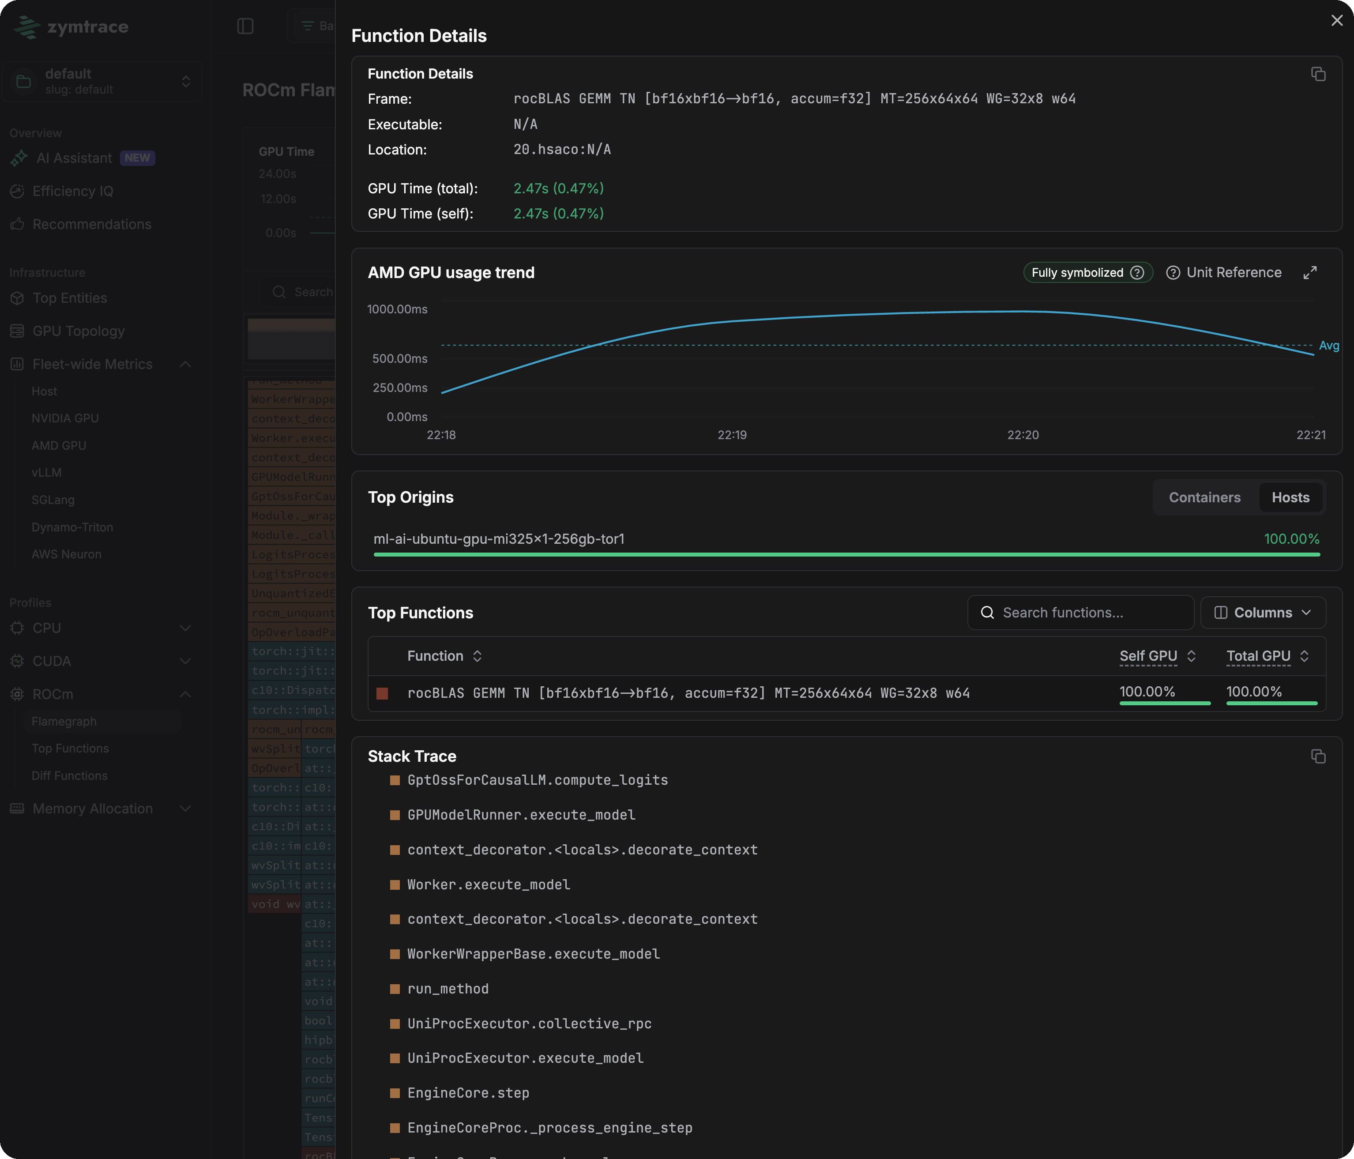Switch Top Origins to Containers
The width and height of the screenshot is (1354, 1159).
click(1204, 497)
